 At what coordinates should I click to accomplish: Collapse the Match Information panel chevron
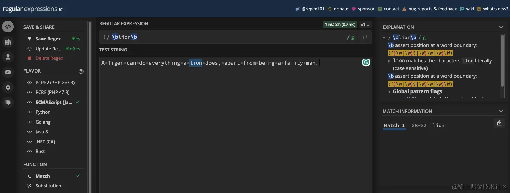click(x=501, y=111)
